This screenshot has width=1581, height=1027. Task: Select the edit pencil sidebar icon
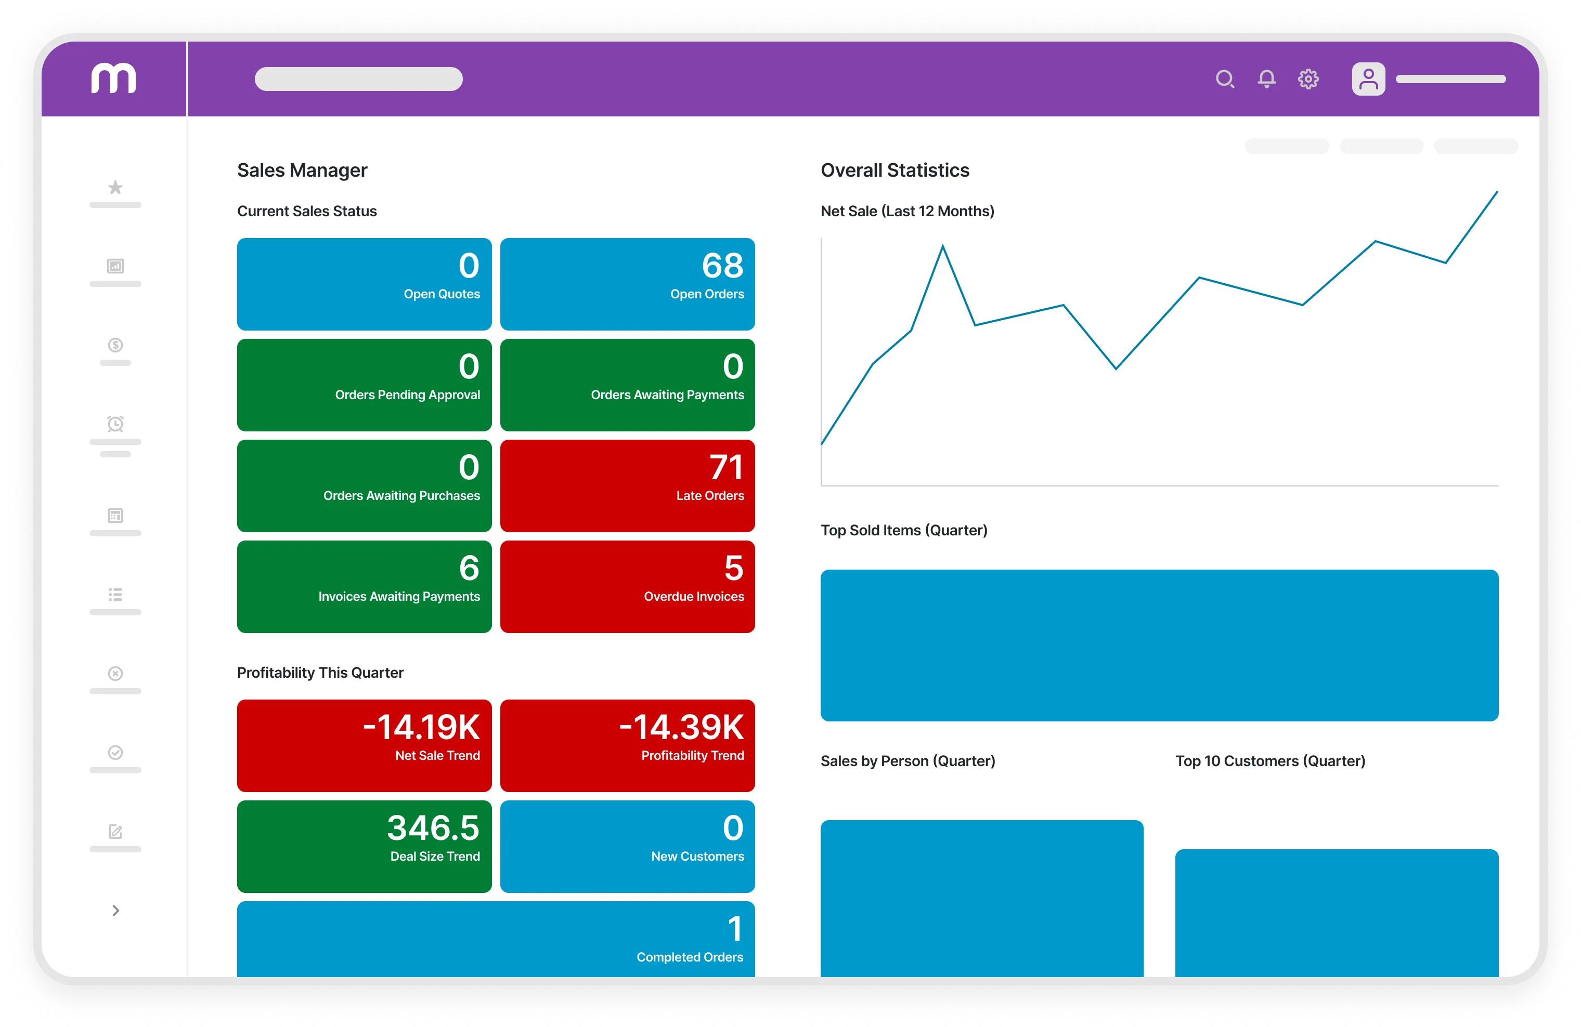(x=115, y=831)
